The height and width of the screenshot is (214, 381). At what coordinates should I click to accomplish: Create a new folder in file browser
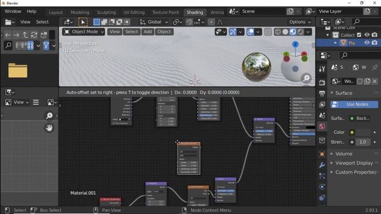coord(43,35)
